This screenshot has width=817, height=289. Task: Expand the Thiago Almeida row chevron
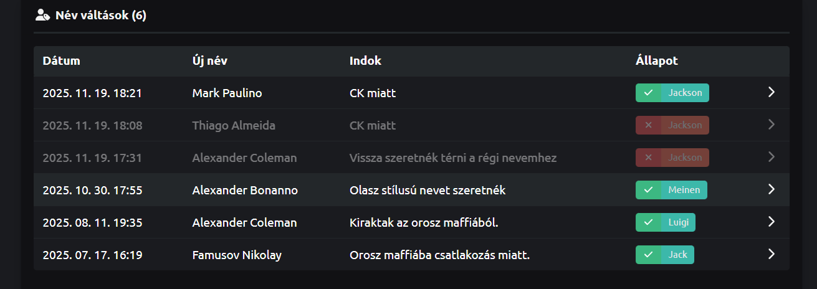[771, 125]
